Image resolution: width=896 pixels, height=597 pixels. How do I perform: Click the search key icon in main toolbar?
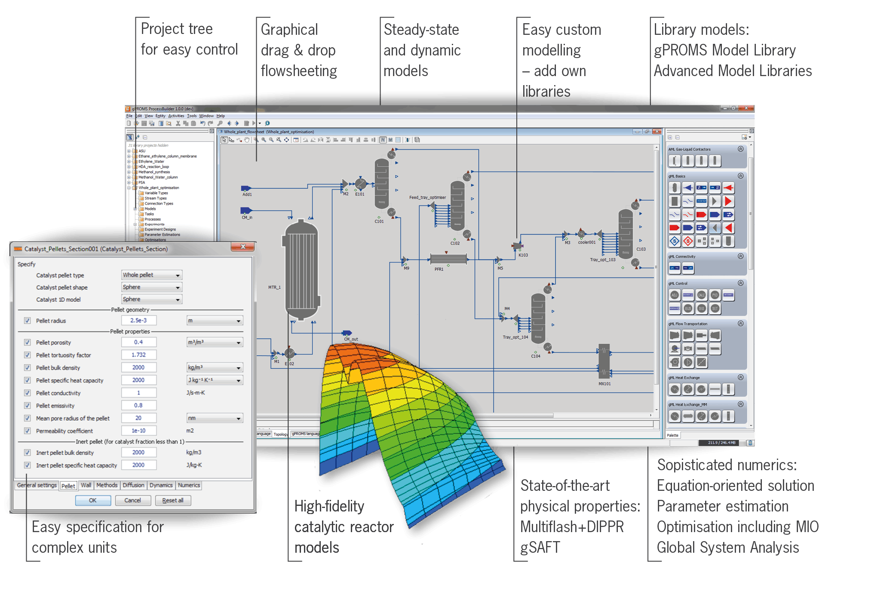tap(220, 123)
